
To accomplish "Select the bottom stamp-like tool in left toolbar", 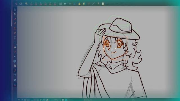I will pos(15,85).
